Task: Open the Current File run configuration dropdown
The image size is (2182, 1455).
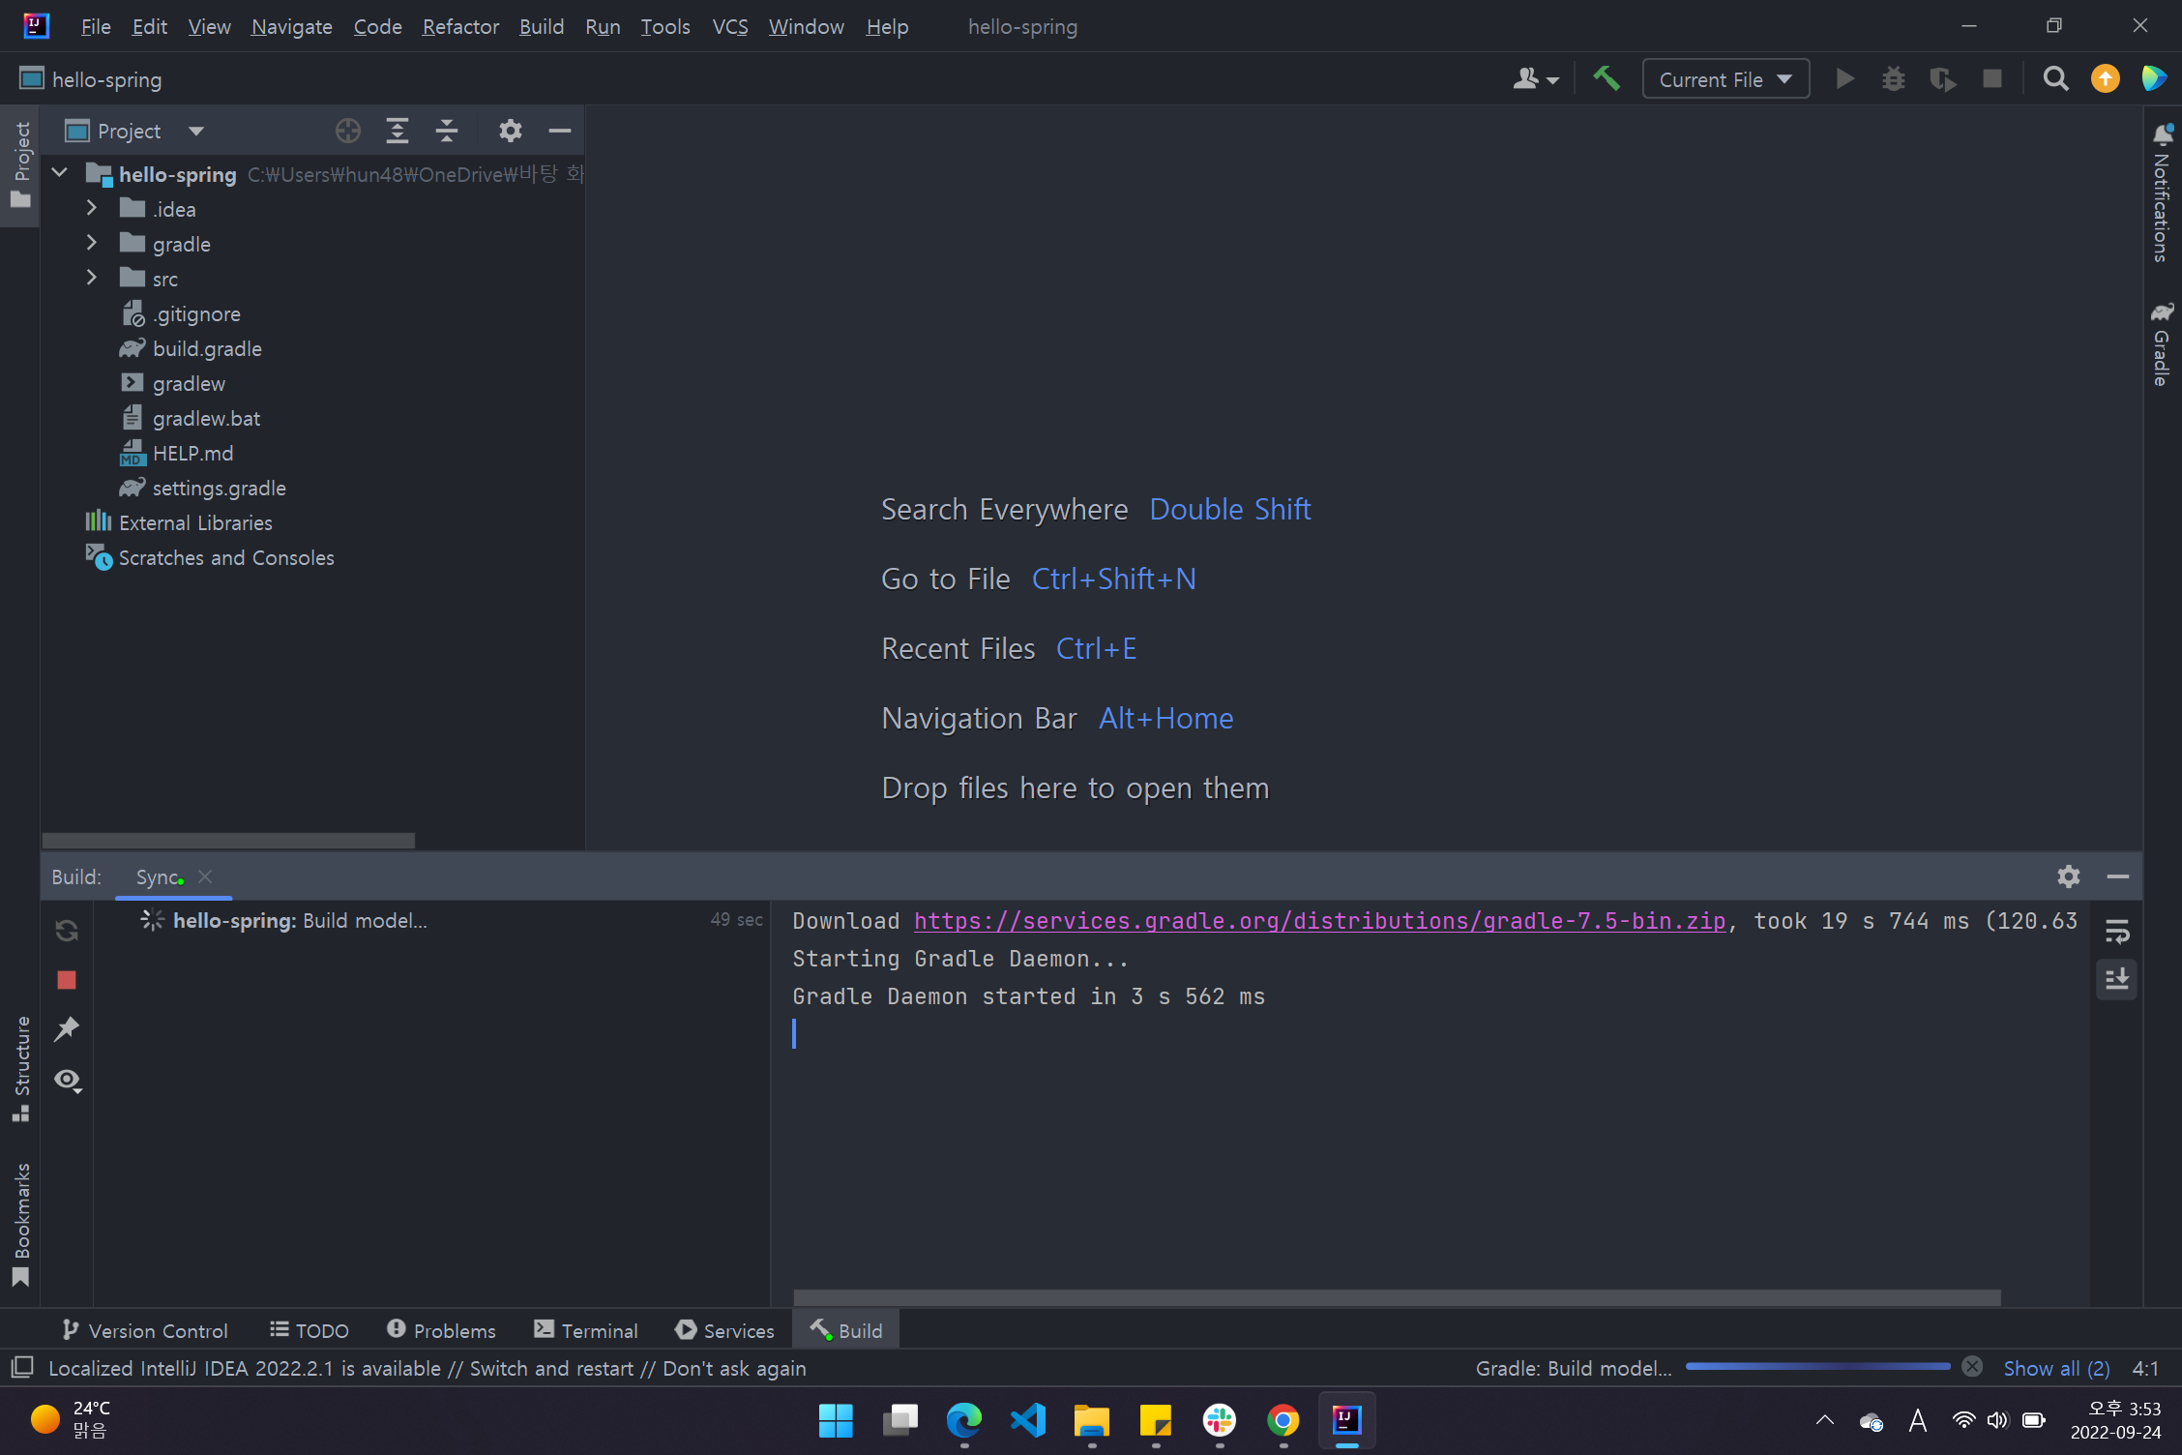Action: tap(1725, 79)
